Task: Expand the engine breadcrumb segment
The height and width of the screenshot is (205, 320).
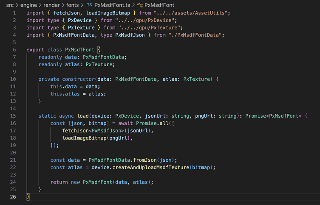Action: [28, 5]
